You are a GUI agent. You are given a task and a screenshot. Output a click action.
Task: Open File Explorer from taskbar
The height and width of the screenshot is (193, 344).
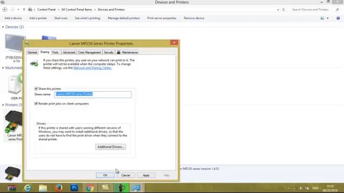tap(43, 188)
